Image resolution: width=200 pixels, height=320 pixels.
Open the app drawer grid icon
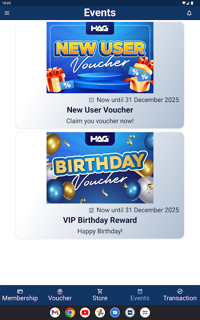coord(145,312)
